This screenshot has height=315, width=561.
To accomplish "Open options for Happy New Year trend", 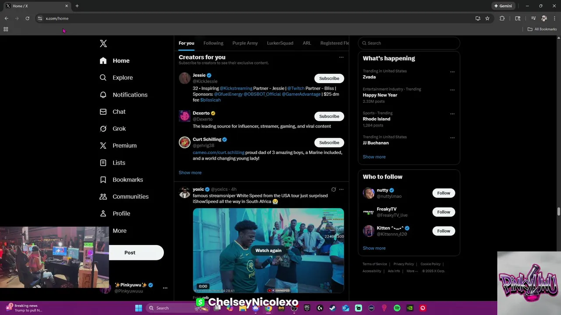I will point(452,90).
